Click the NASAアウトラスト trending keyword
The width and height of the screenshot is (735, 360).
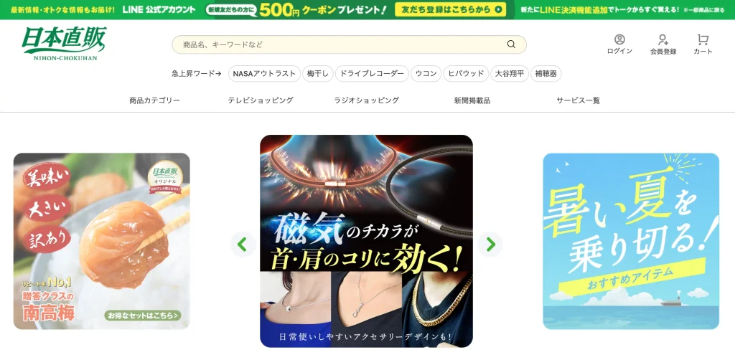[x=264, y=73]
